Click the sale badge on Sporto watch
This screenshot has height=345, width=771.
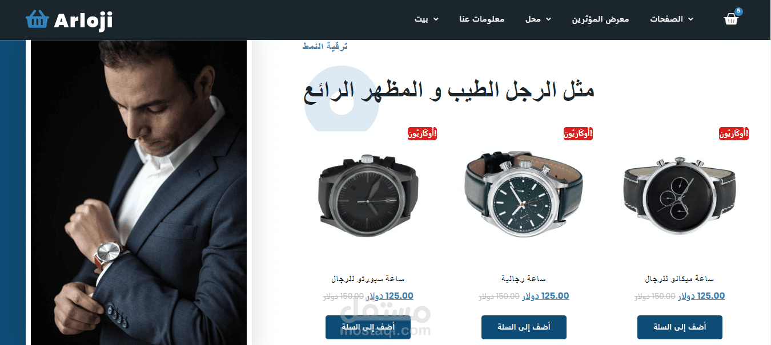tap(422, 133)
